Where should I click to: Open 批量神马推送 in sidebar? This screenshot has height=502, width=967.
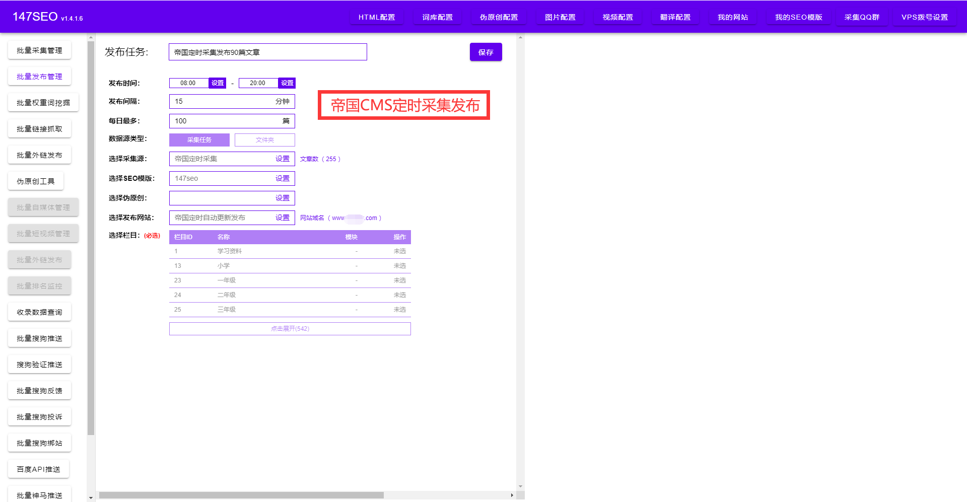[39, 494]
